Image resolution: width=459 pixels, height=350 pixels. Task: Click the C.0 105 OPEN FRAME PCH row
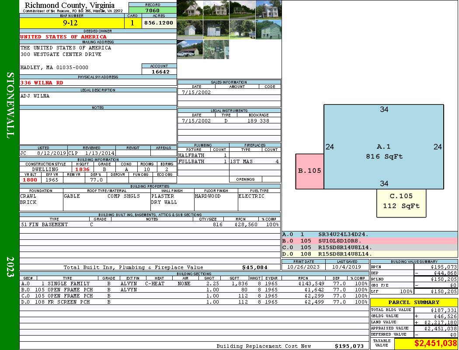(194, 296)
